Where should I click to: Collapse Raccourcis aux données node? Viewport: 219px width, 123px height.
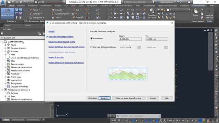click(2, 90)
